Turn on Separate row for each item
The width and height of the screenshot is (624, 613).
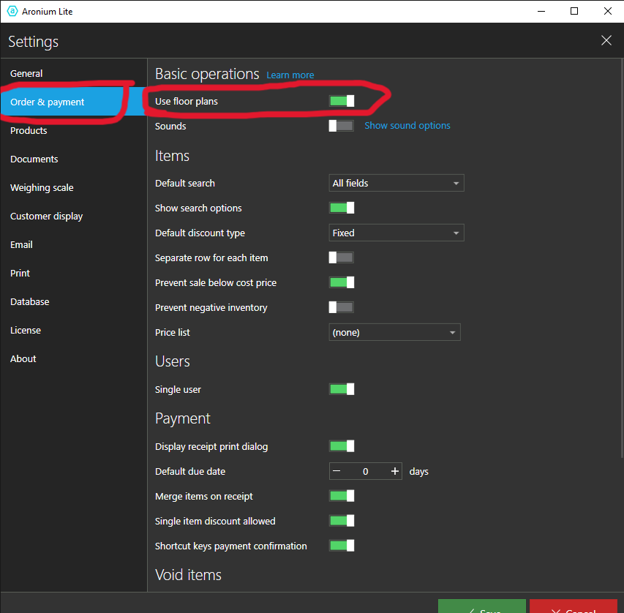click(342, 257)
